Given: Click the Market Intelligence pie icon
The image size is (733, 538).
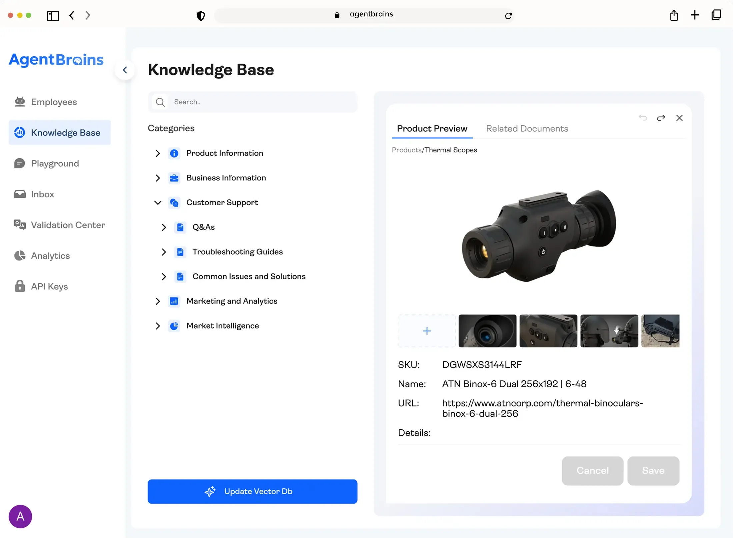Looking at the screenshot, I should 174,326.
